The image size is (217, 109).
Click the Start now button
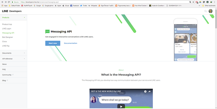coord(53,43)
